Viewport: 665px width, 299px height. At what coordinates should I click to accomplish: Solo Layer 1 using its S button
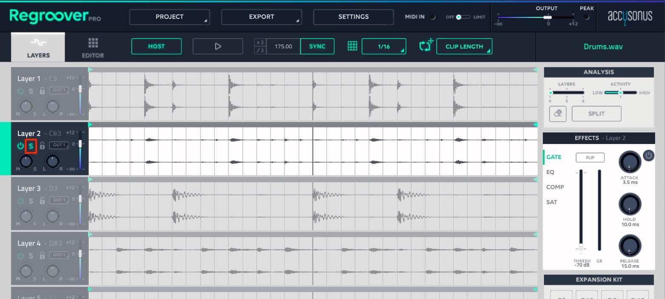[31, 91]
